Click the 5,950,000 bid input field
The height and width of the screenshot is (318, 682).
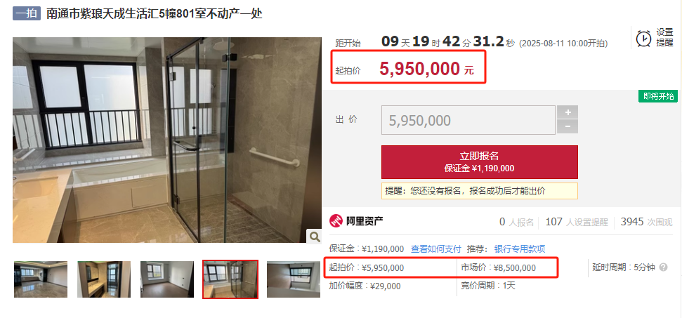coord(468,120)
